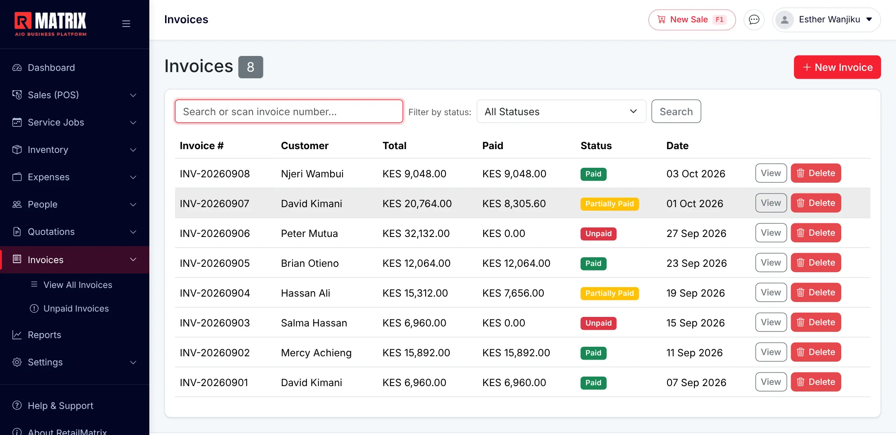Click the Unpaid Invoices alert icon

tap(34, 309)
